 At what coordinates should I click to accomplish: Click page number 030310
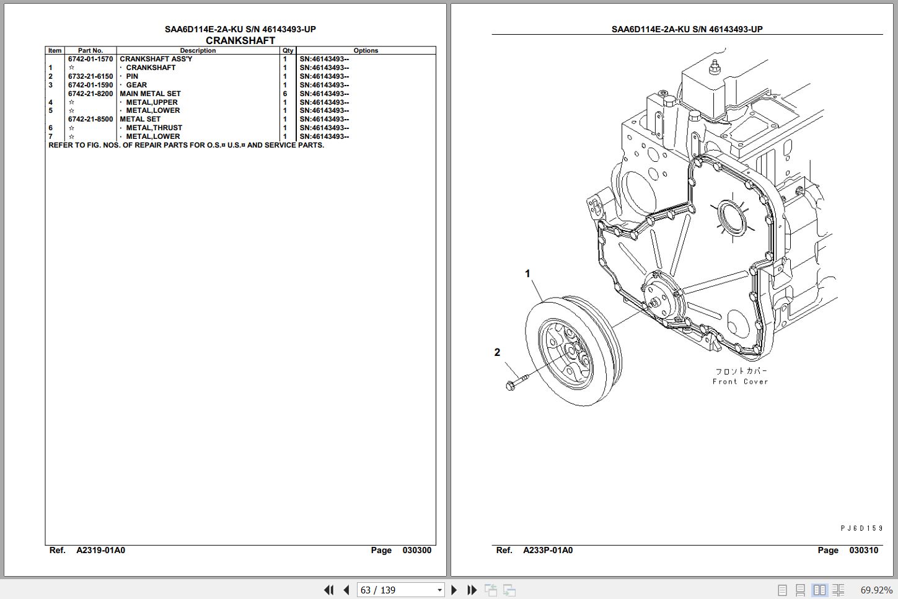coord(864,550)
